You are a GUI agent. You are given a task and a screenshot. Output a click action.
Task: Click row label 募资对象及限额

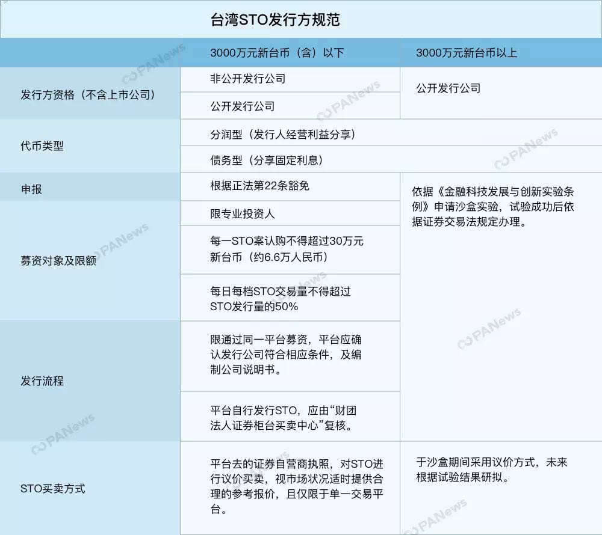[58, 261]
